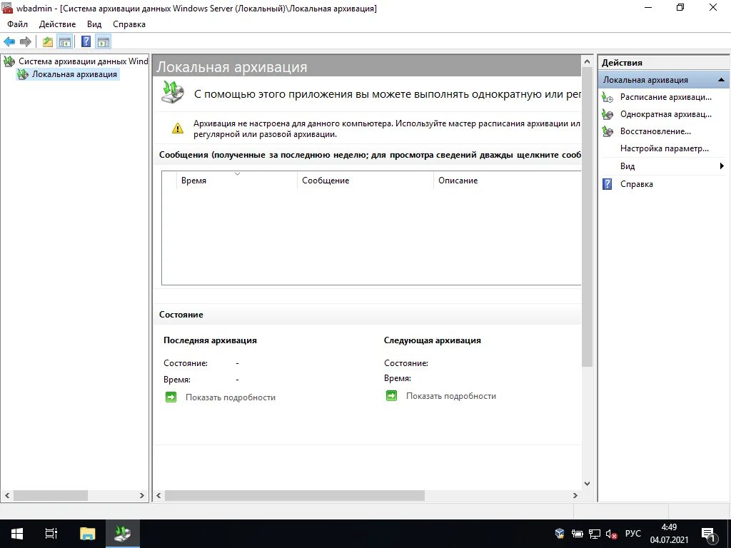Click the Однократная архивация action icon
Image resolution: width=731 pixels, height=548 pixels.
click(607, 114)
